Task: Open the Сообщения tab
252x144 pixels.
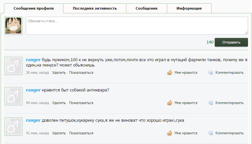Action: click(146, 8)
